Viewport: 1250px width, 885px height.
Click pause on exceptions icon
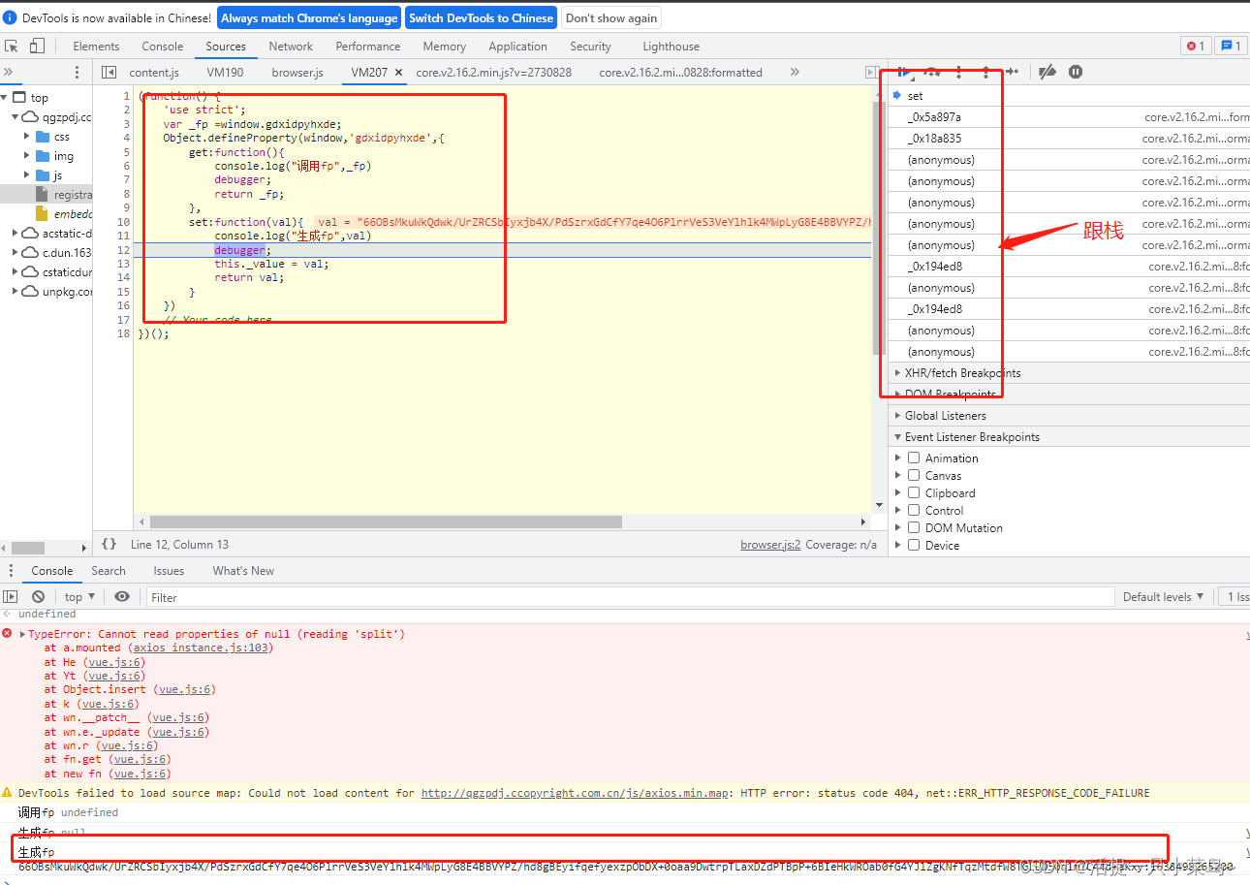(1076, 72)
